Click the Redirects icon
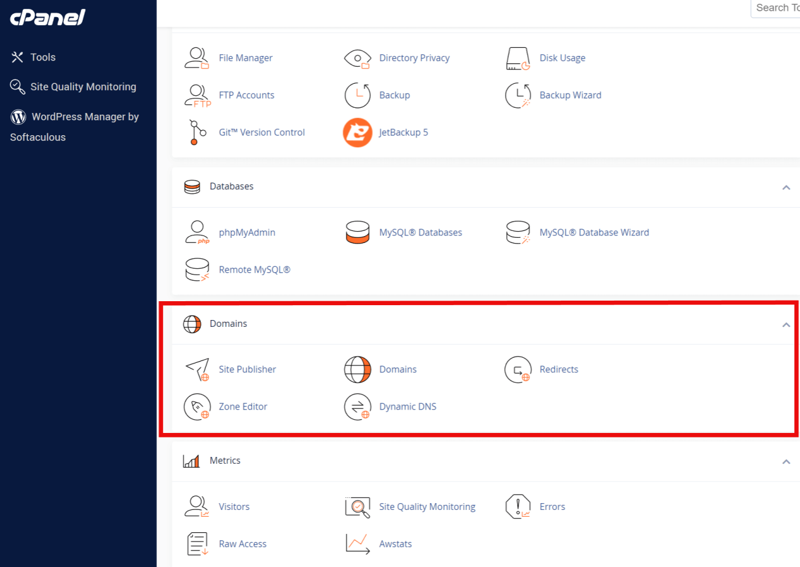The width and height of the screenshot is (800, 567). pyautogui.click(x=518, y=370)
